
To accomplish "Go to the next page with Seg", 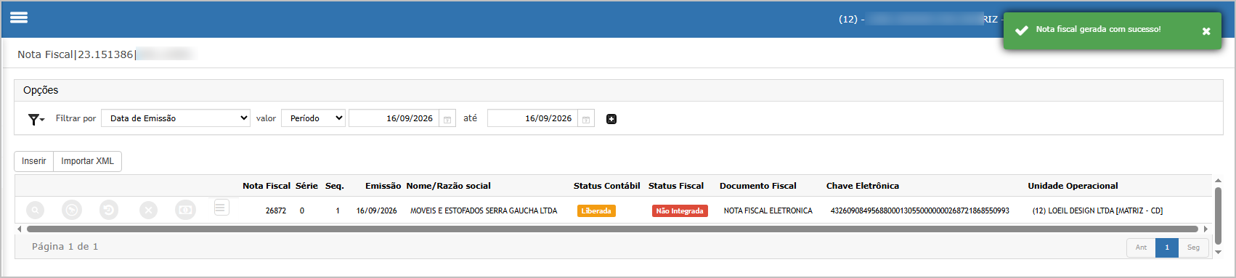I will (1193, 248).
